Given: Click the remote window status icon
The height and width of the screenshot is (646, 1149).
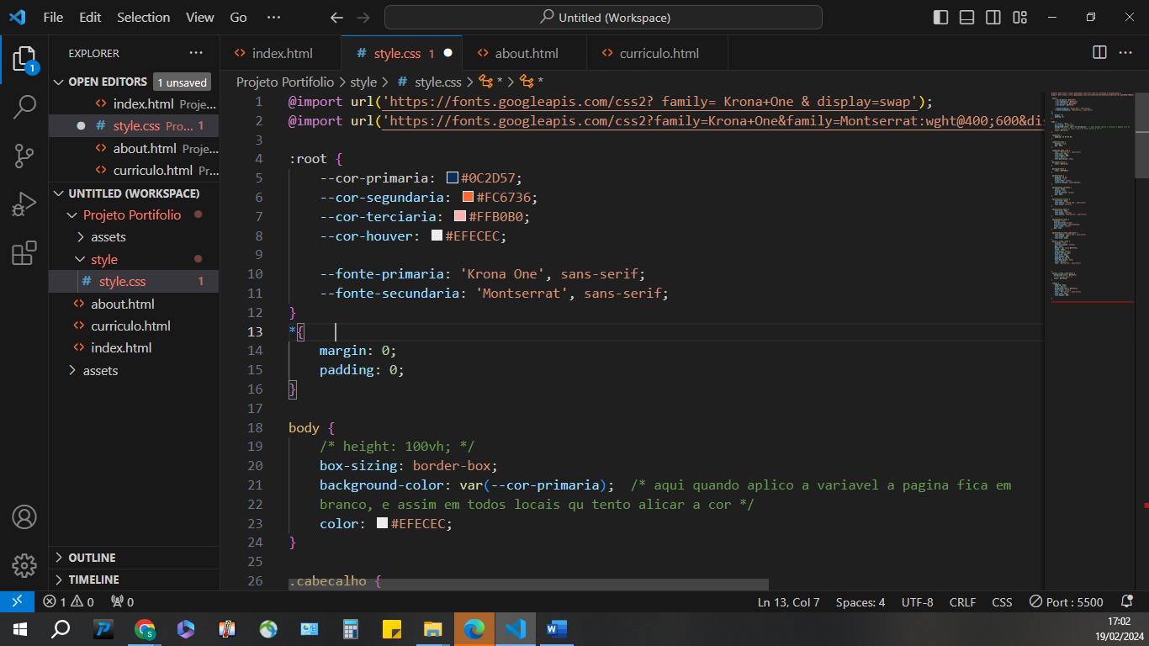Looking at the screenshot, I should 17,601.
